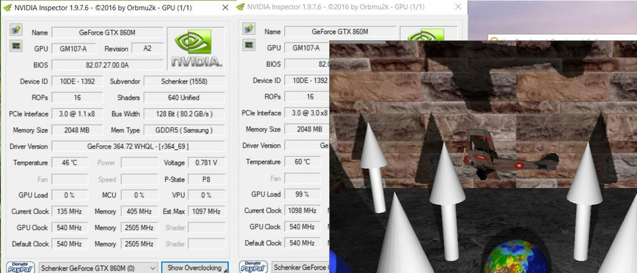This screenshot has width=637, height=273.
Task: Click the Est.Max value 1097 MHz
Action: (207, 211)
